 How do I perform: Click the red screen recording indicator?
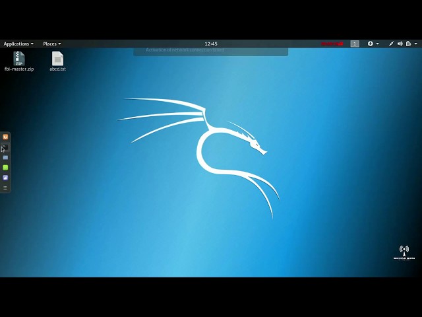pyautogui.click(x=332, y=44)
